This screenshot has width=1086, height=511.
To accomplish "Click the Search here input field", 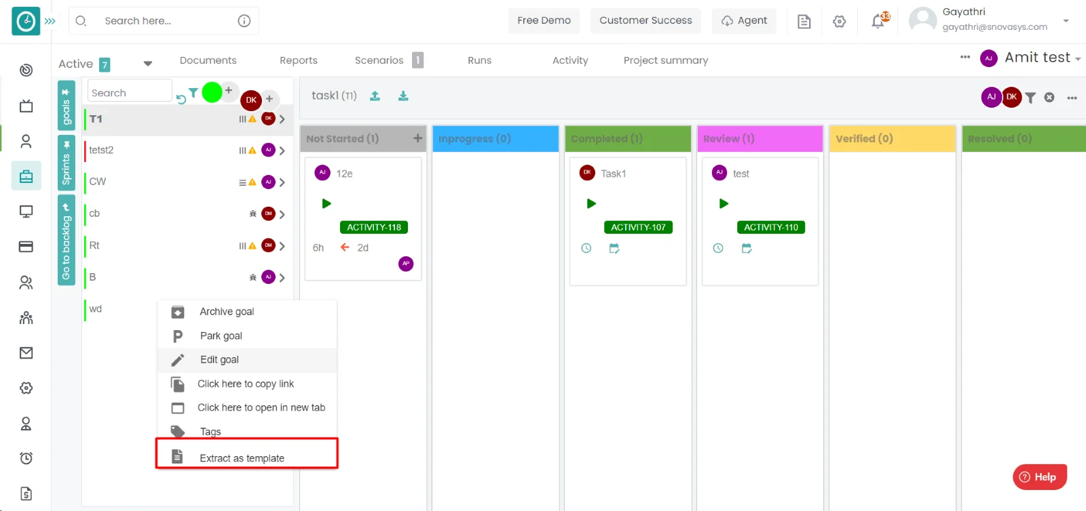I will tap(163, 21).
